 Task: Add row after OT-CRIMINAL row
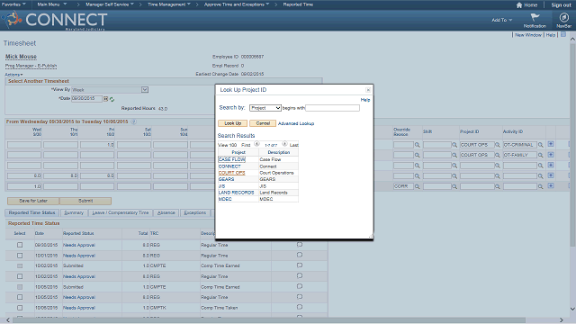[x=551, y=144]
